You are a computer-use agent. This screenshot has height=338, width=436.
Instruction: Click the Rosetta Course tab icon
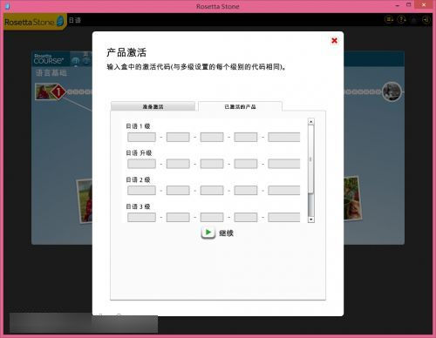click(49, 59)
